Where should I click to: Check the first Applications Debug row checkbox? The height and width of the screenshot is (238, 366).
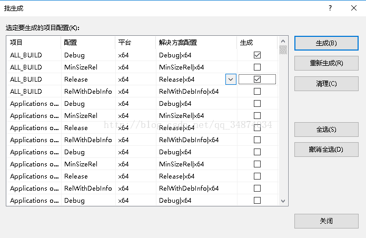click(x=257, y=104)
